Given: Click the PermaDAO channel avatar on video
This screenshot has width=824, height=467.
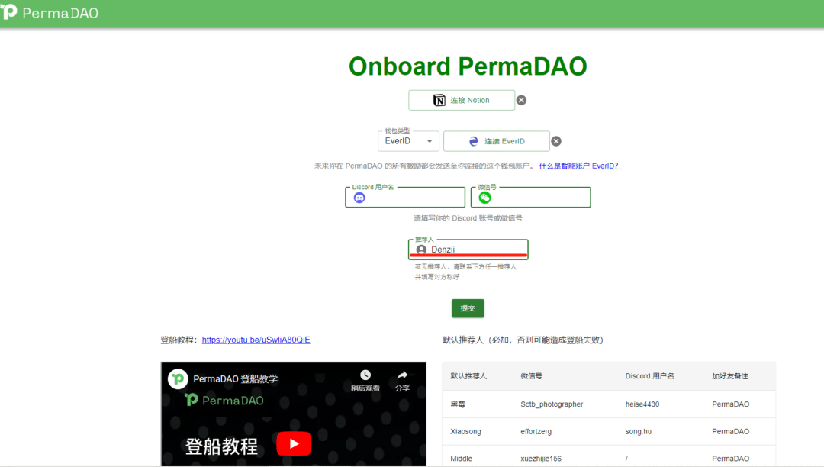Looking at the screenshot, I should click(178, 378).
